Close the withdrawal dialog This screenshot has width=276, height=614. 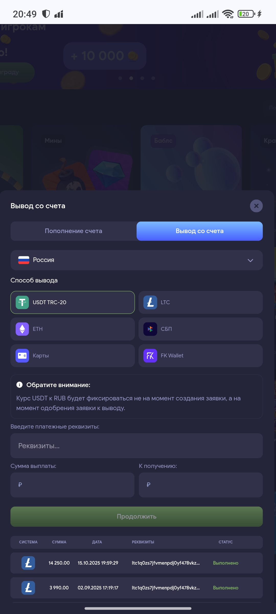point(256,206)
